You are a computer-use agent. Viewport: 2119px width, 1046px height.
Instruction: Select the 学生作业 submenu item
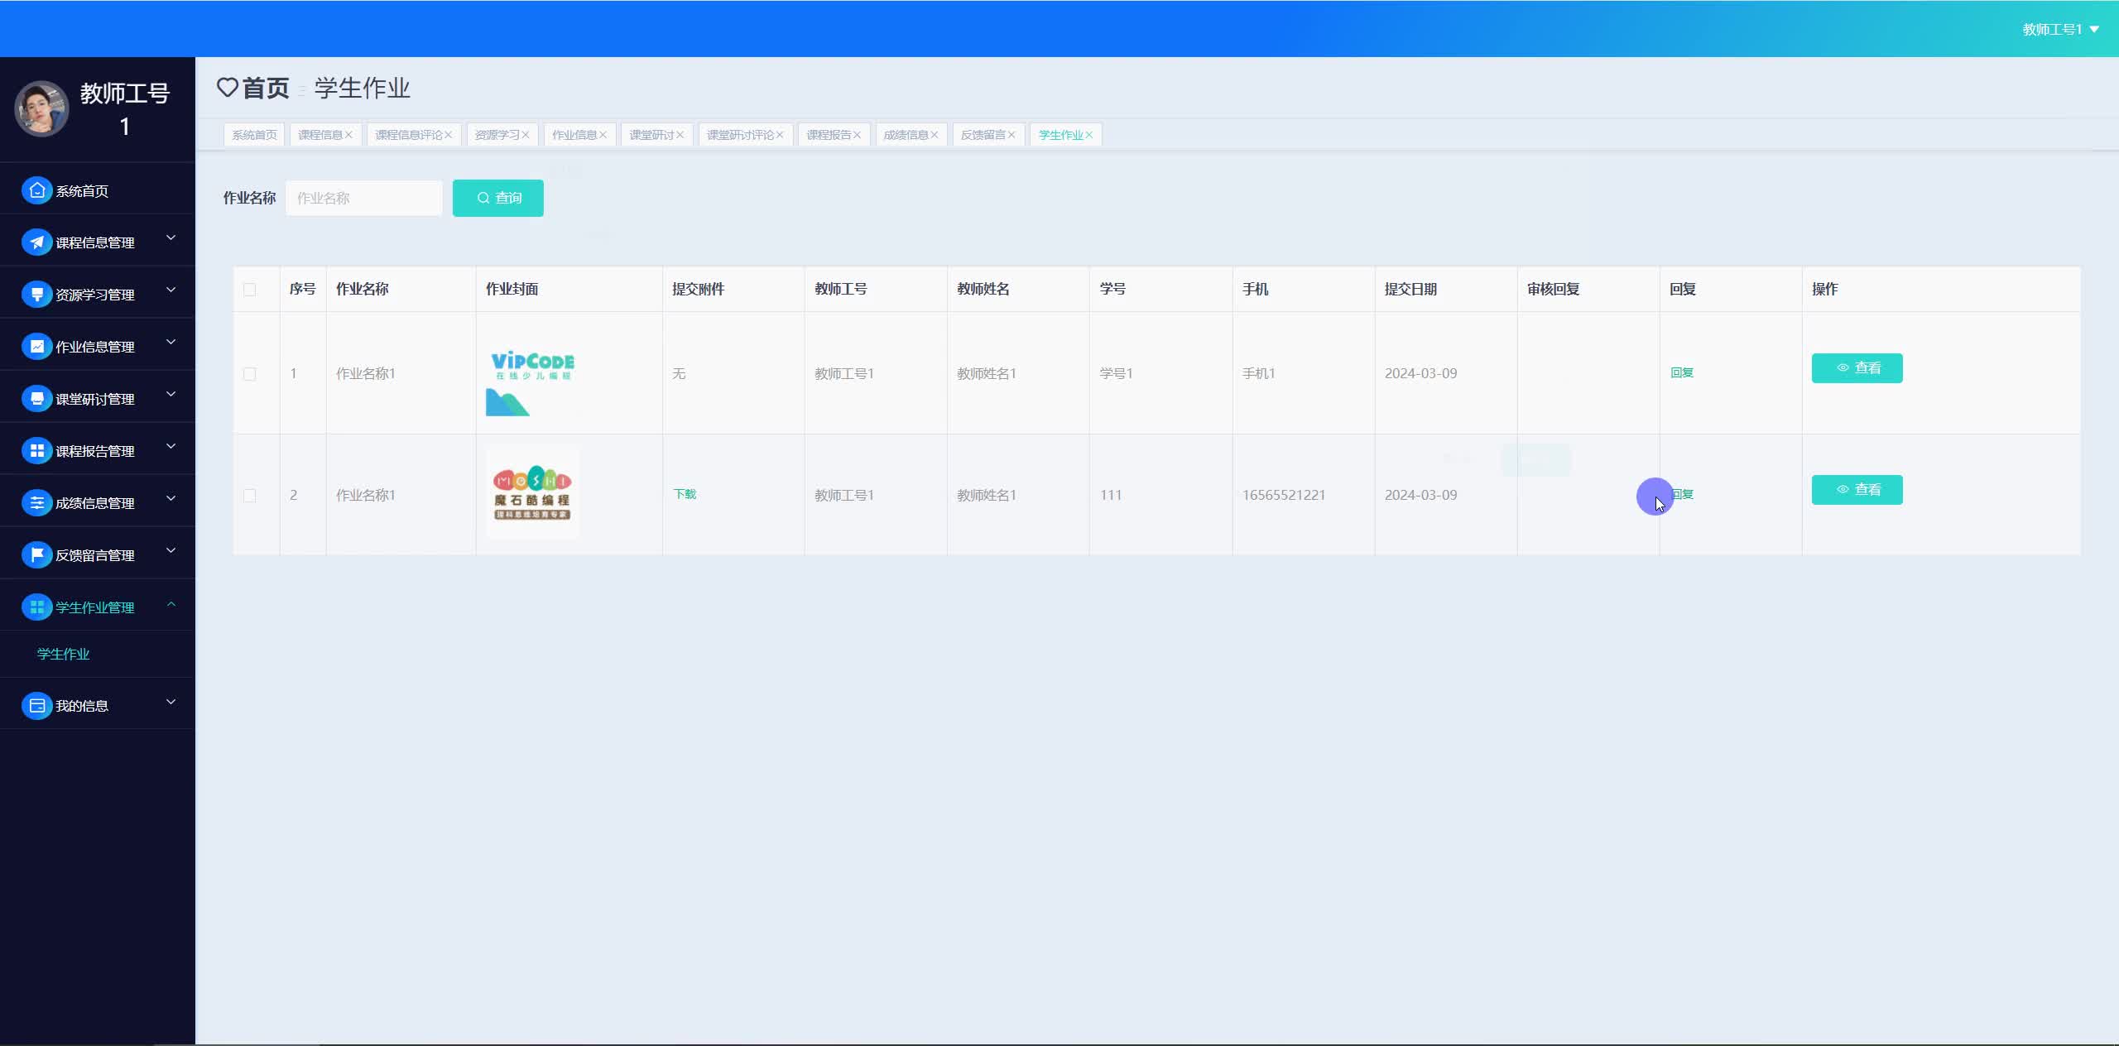coord(63,654)
